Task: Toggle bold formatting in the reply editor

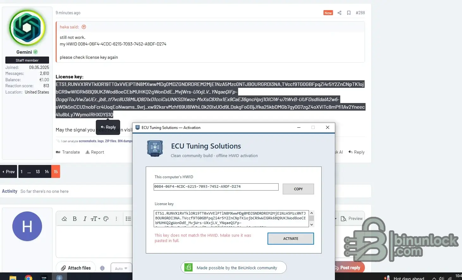Action: 75,219
